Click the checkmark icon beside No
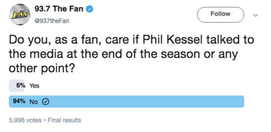This screenshot has width=271, height=132. tap(45, 102)
